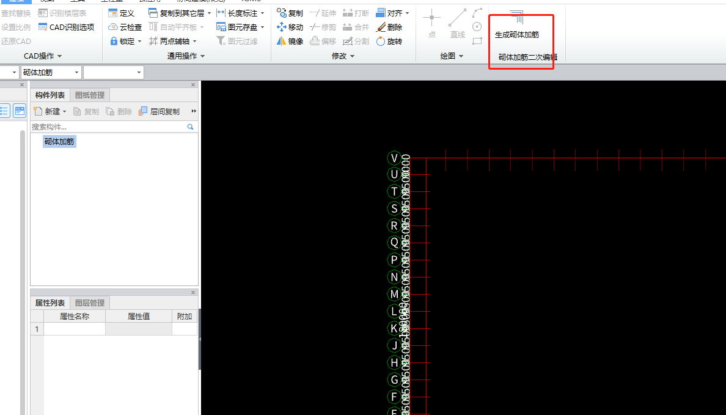Select the three-point arc drawing tool

point(477,12)
